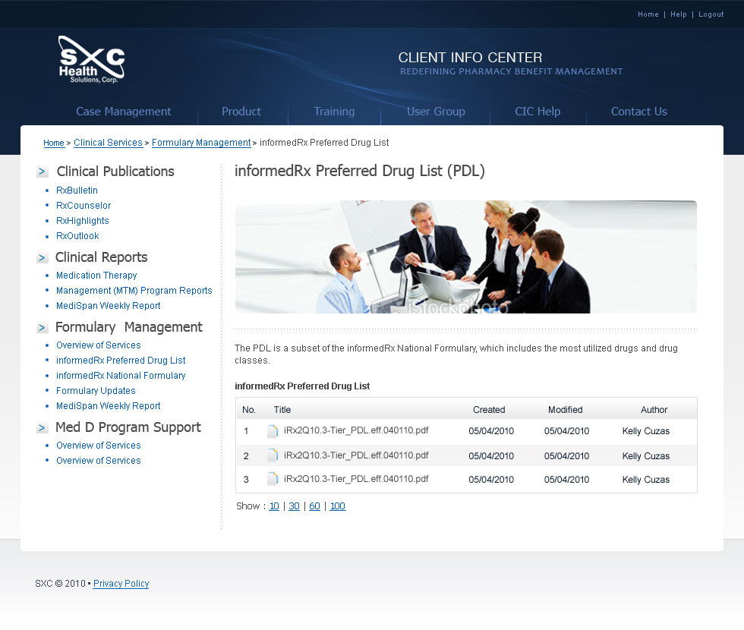Open iRx2Q10.3-Tier_PDL.eff.040110.pdf in row 1
This screenshot has width=744, height=630.
pos(356,430)
